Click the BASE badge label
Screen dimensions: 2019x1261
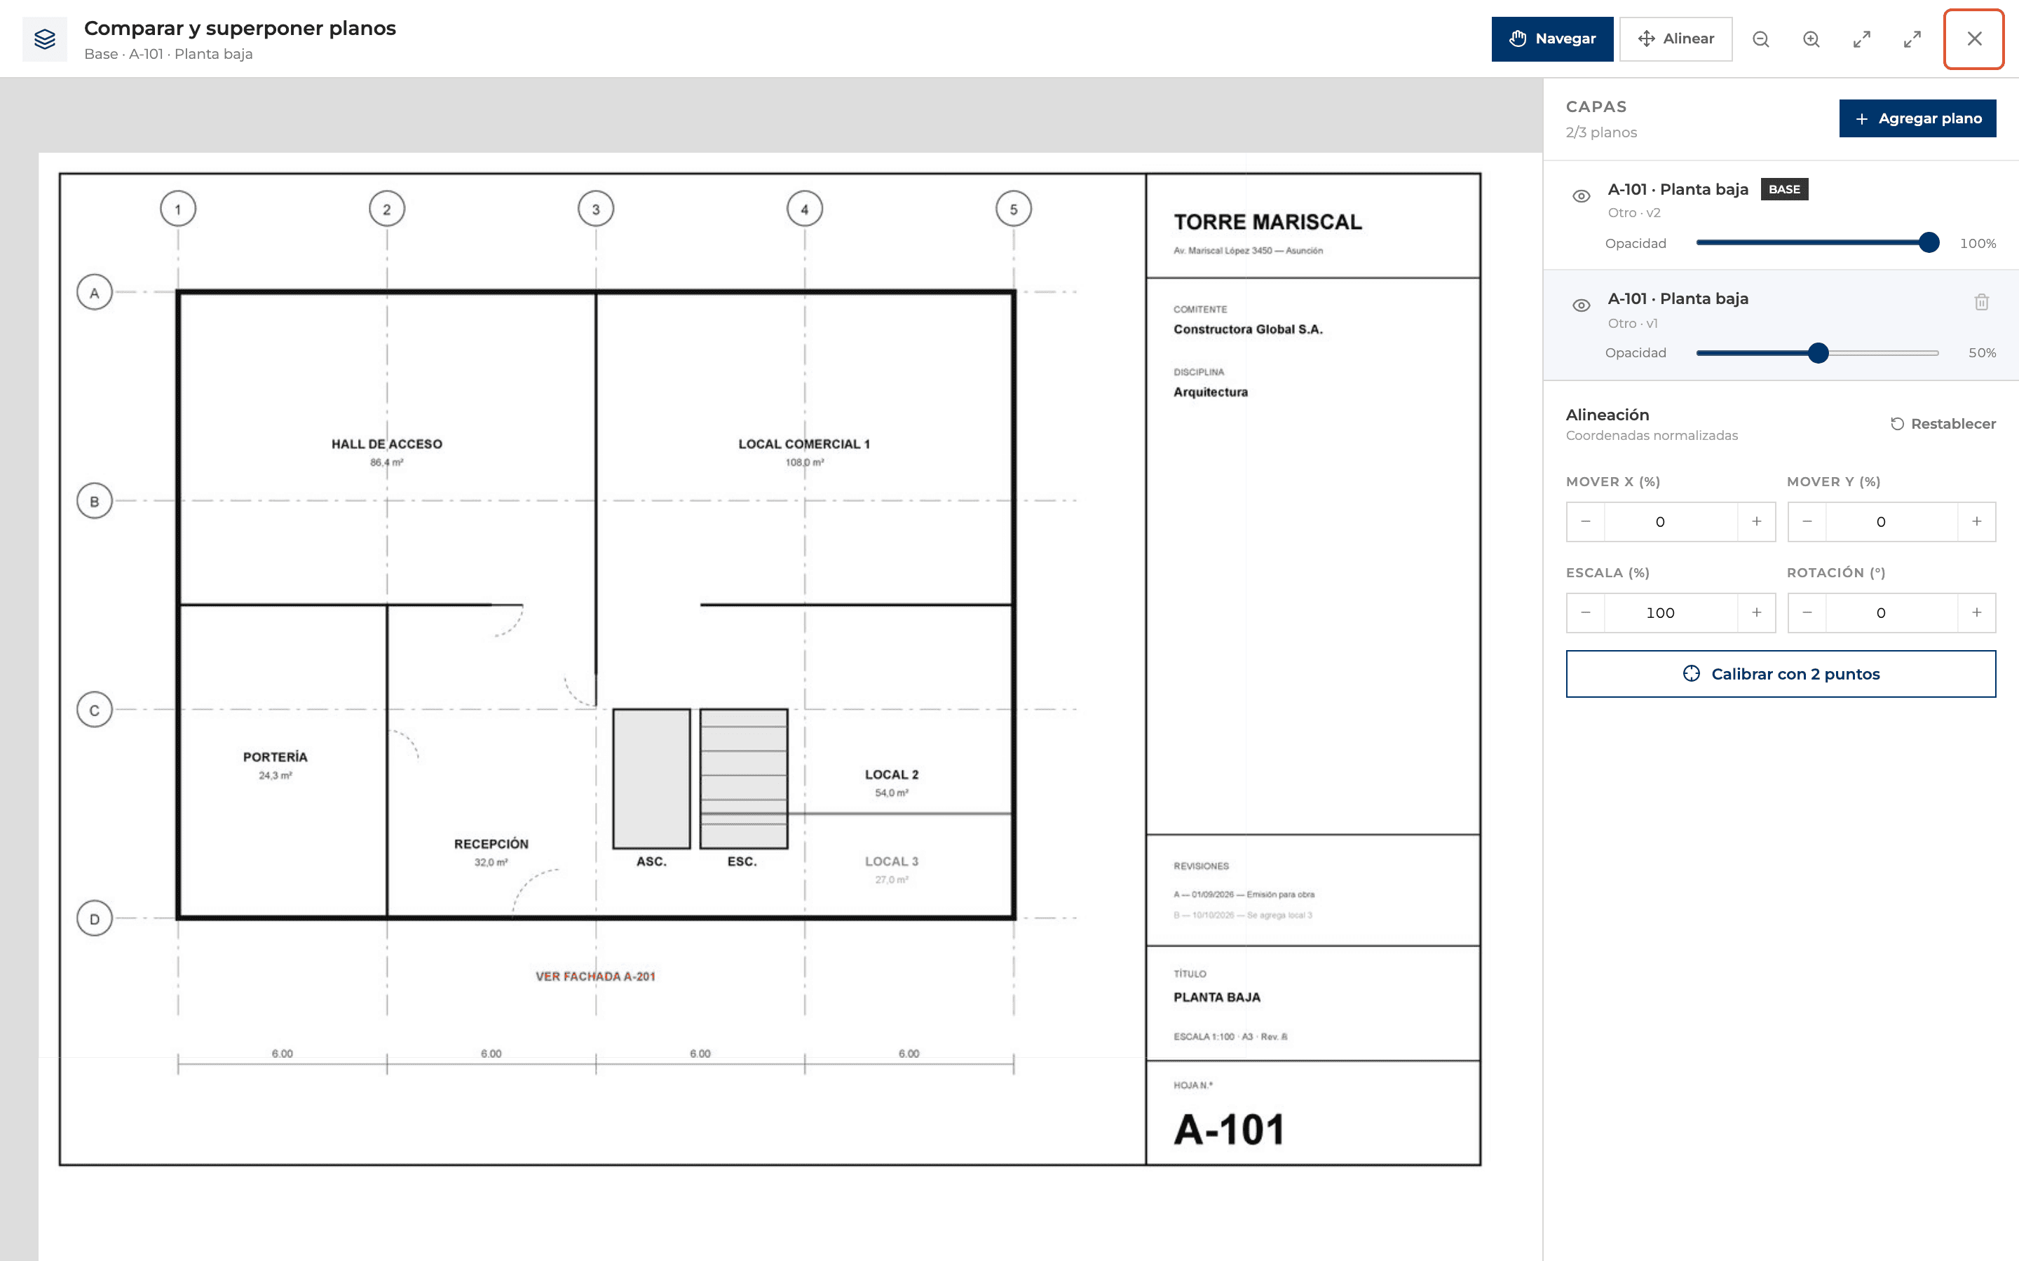pyautogui.click(x=1783, y=189)
